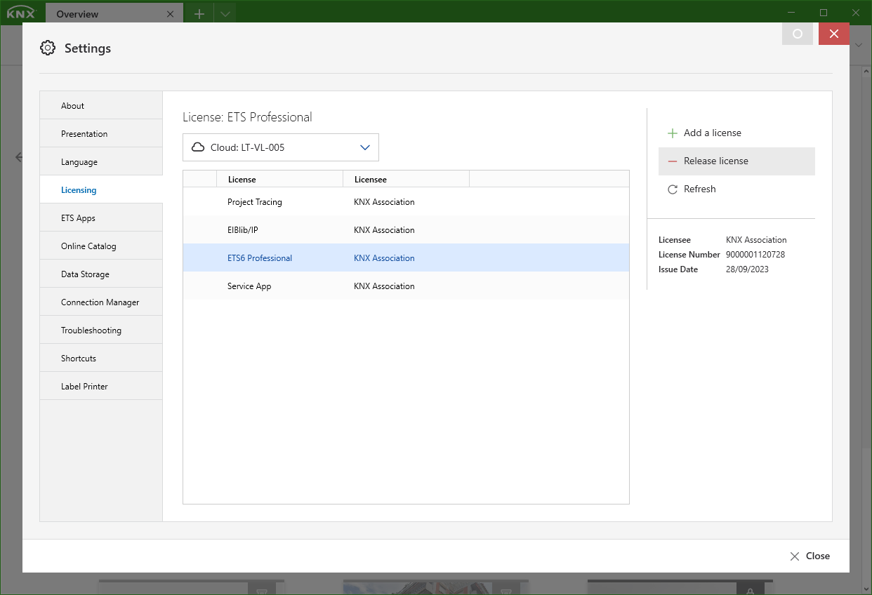Image resolution: width=872 pixels, height=595 pixels.
Task: Open the Connection Manager section
Action: (101, 302)
